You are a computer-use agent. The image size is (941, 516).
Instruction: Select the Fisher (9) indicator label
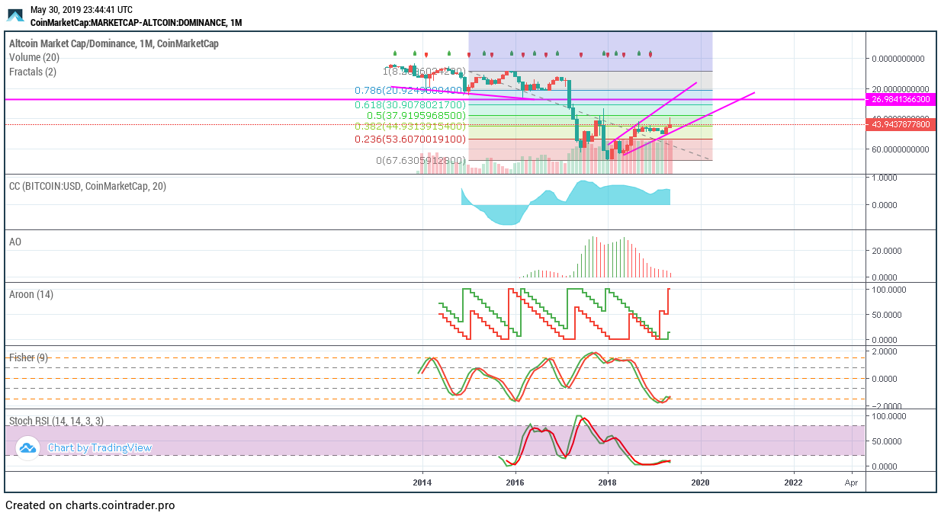tap(28, 357)
